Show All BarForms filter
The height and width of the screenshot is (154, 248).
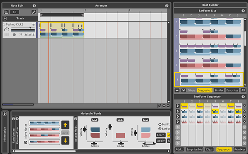243,90
